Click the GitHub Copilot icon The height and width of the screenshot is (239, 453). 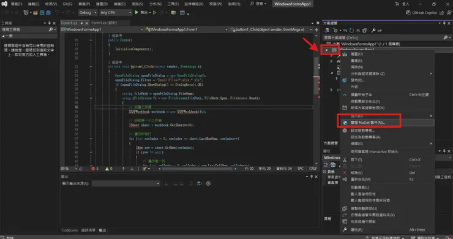408,12
